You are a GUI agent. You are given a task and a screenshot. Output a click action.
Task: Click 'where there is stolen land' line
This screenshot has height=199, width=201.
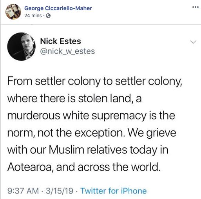74,98
